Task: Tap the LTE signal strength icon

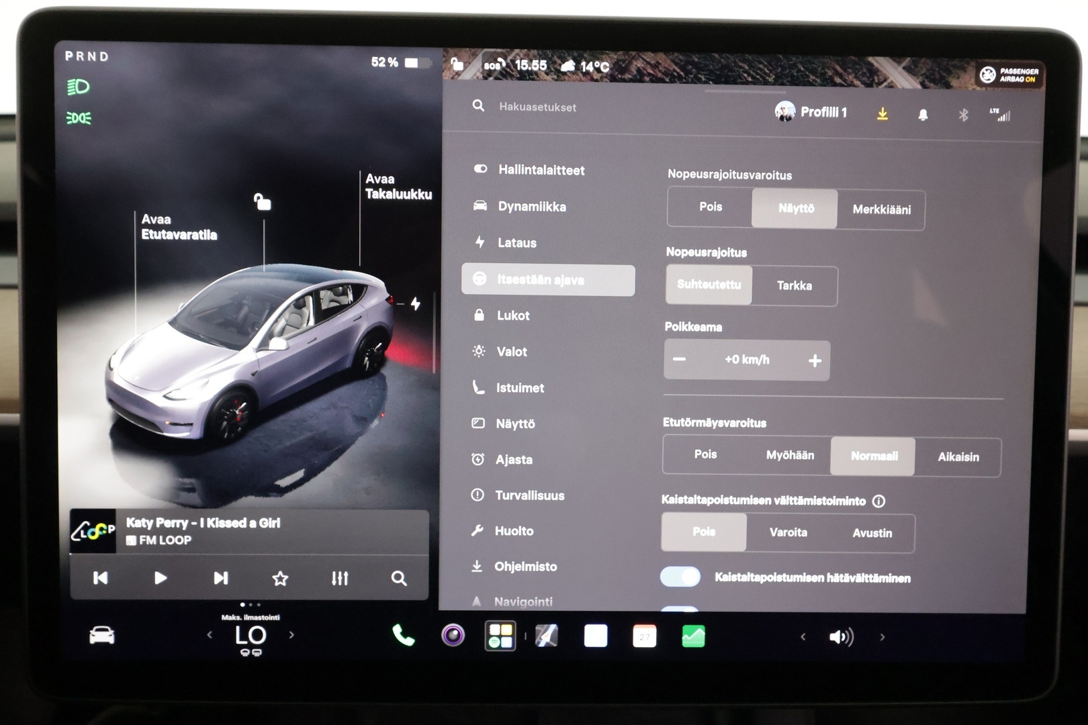Action: 1000,115
